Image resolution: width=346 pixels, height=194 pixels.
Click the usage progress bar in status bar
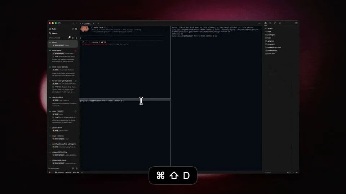coord(61,172)
